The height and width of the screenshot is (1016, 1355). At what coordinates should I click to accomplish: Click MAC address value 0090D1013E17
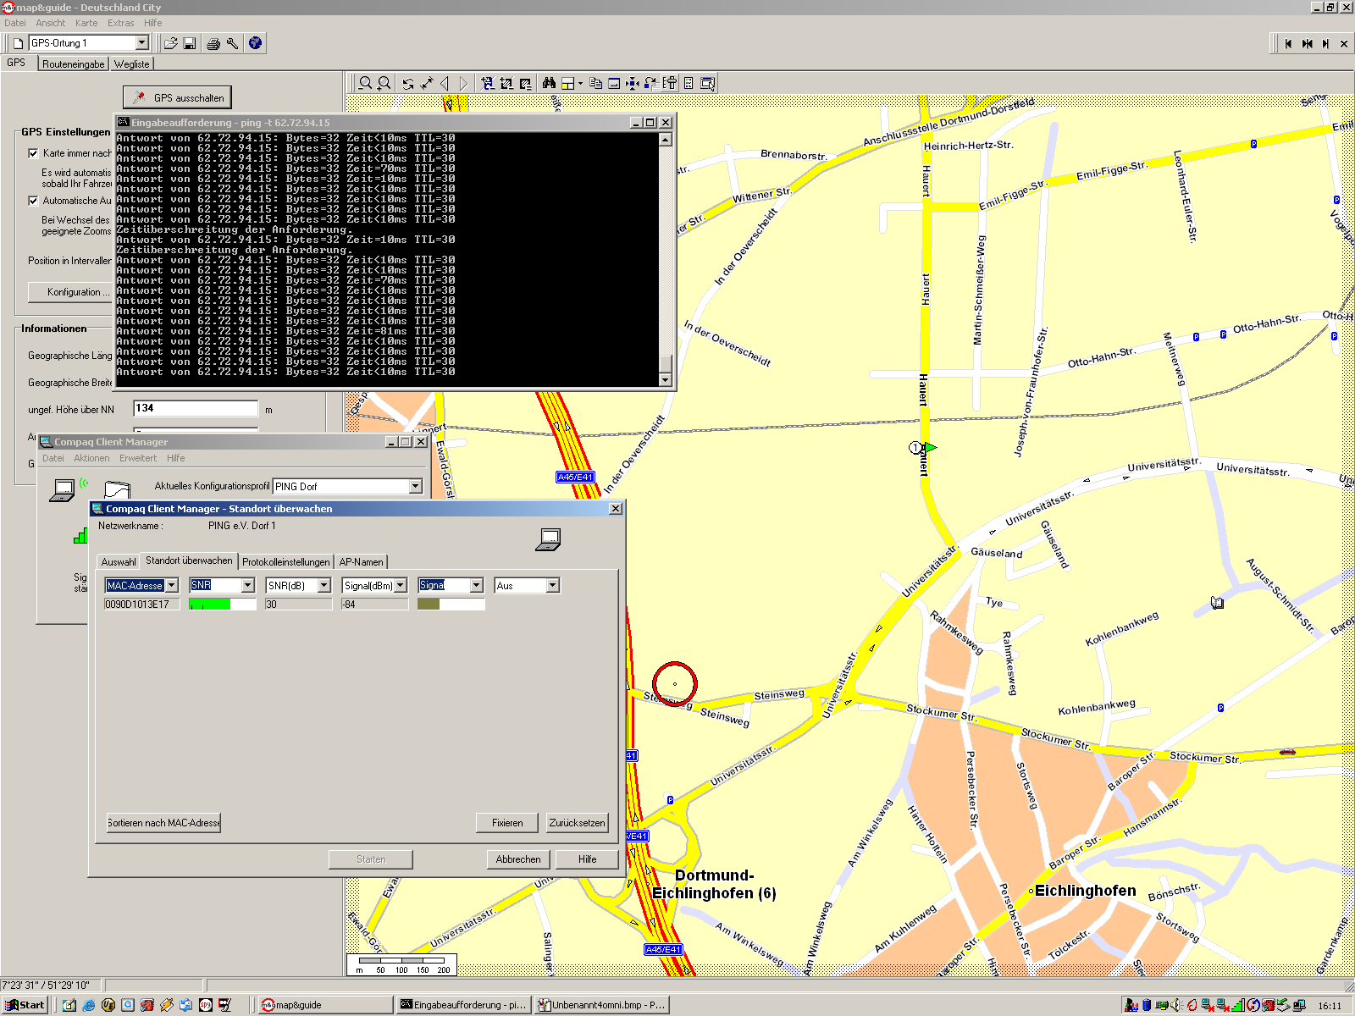[x=141, y=605]
